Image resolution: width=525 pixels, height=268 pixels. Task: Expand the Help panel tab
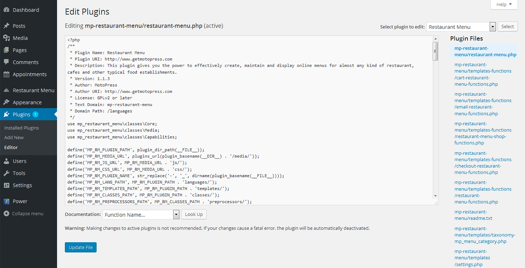[504, 4]
